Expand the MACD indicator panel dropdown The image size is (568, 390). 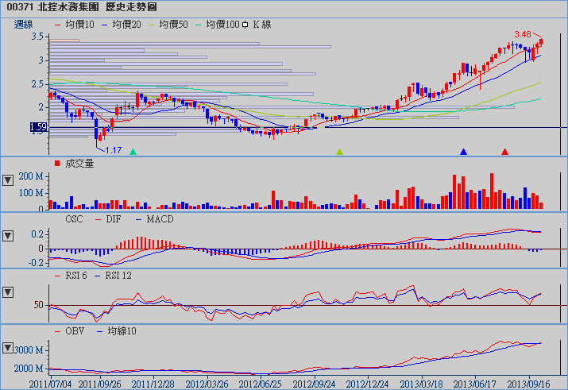point(9,235)
